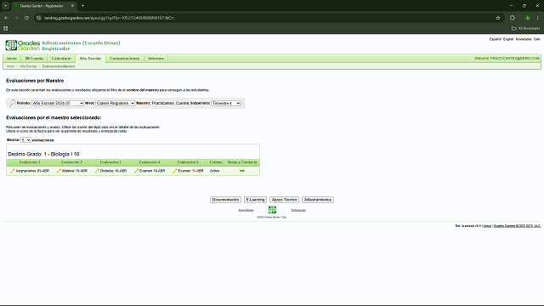Click browser address bar URL
Image resolution: width=544 pixels, height=306 pixels.
(x=109, y=18)
